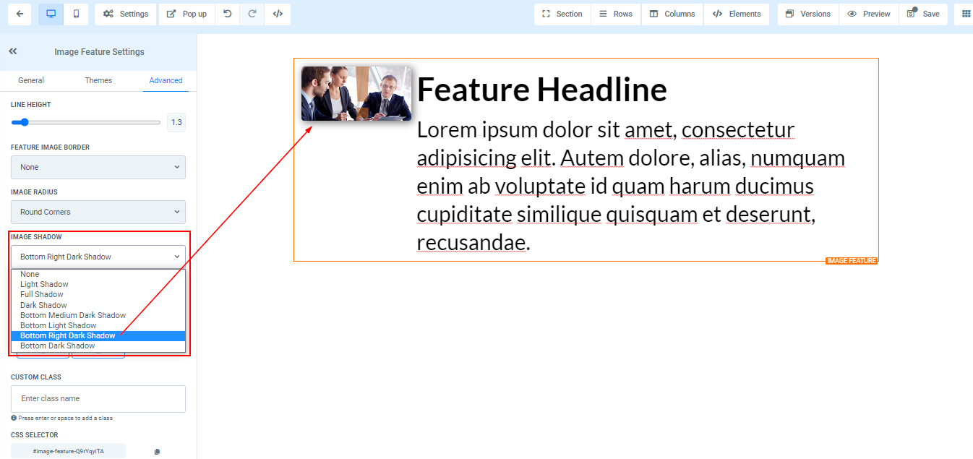Viewport: 973px width, 459px height.
Task: Click the Line Height slider handle
Action: (25, 122)
